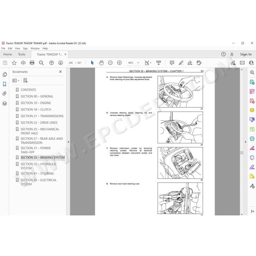256x256 pixels.
Task: Print the document using printer icon
Action: (x=32, y=63)
